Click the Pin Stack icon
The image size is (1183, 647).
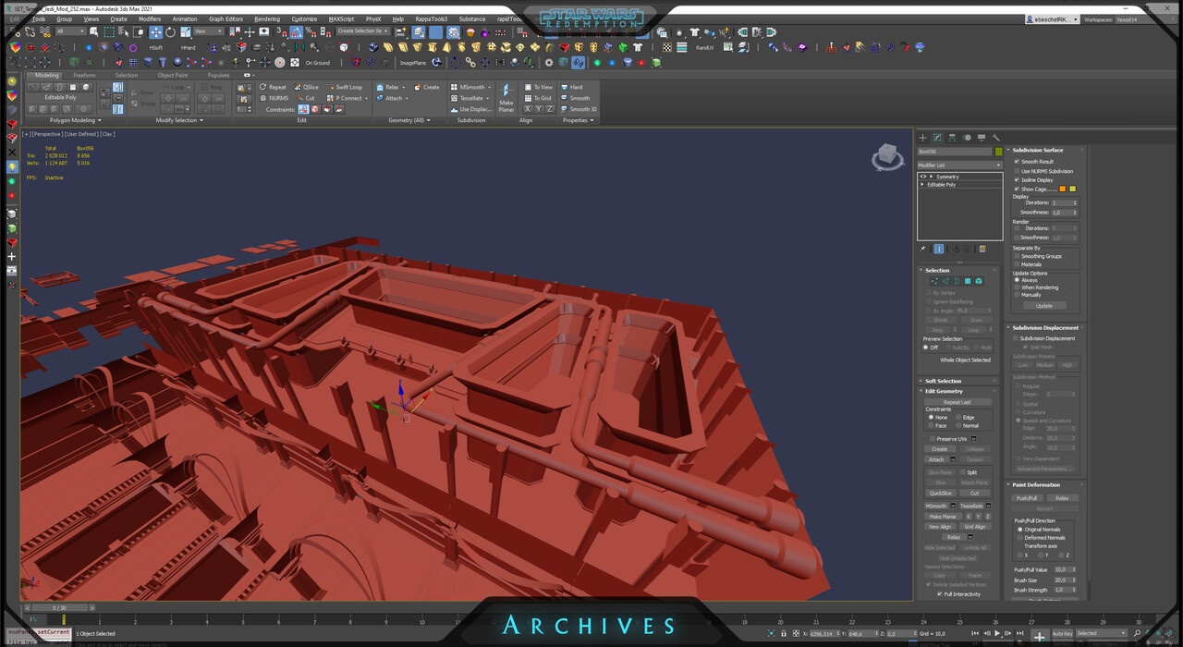coord(923,249)
